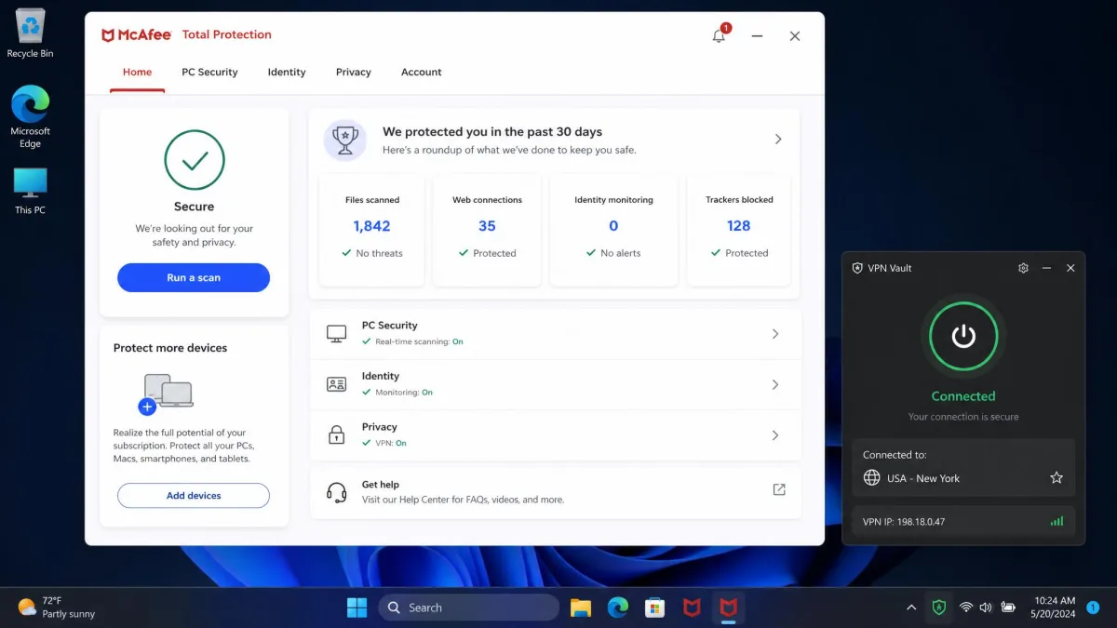Open weather widget showing 72°F
The height and width of the screenshot is (628, 1117).
pyautogui.click(x=58, y=608)
